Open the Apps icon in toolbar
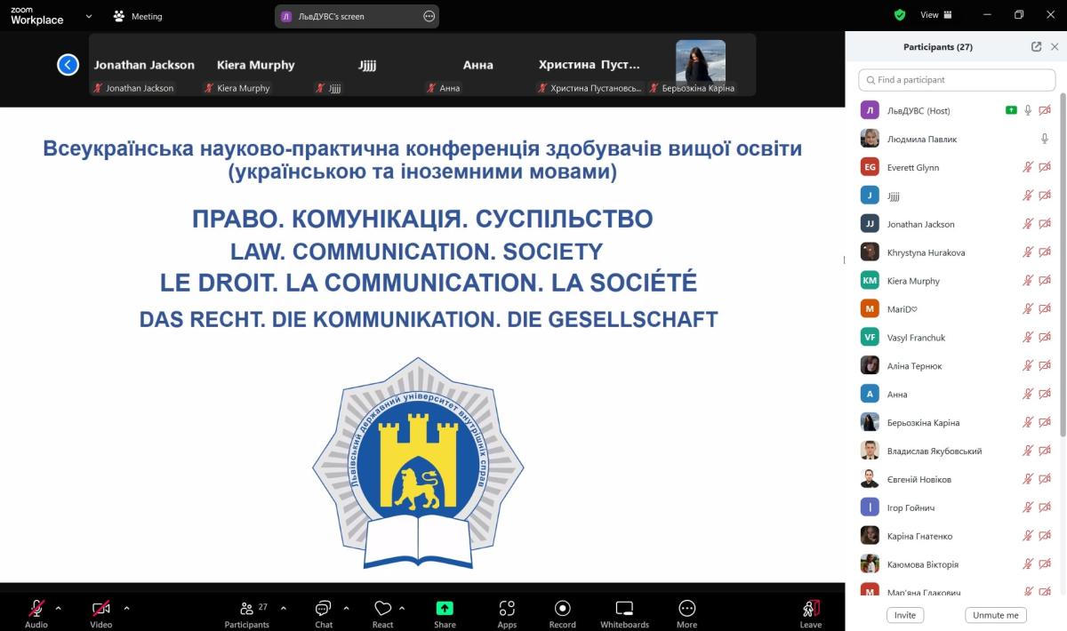This screenshot has height=631, width=1067. pyautogui.click(x=507, y=609)
